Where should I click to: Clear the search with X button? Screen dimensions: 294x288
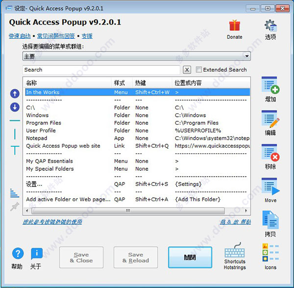coord(187,70)
